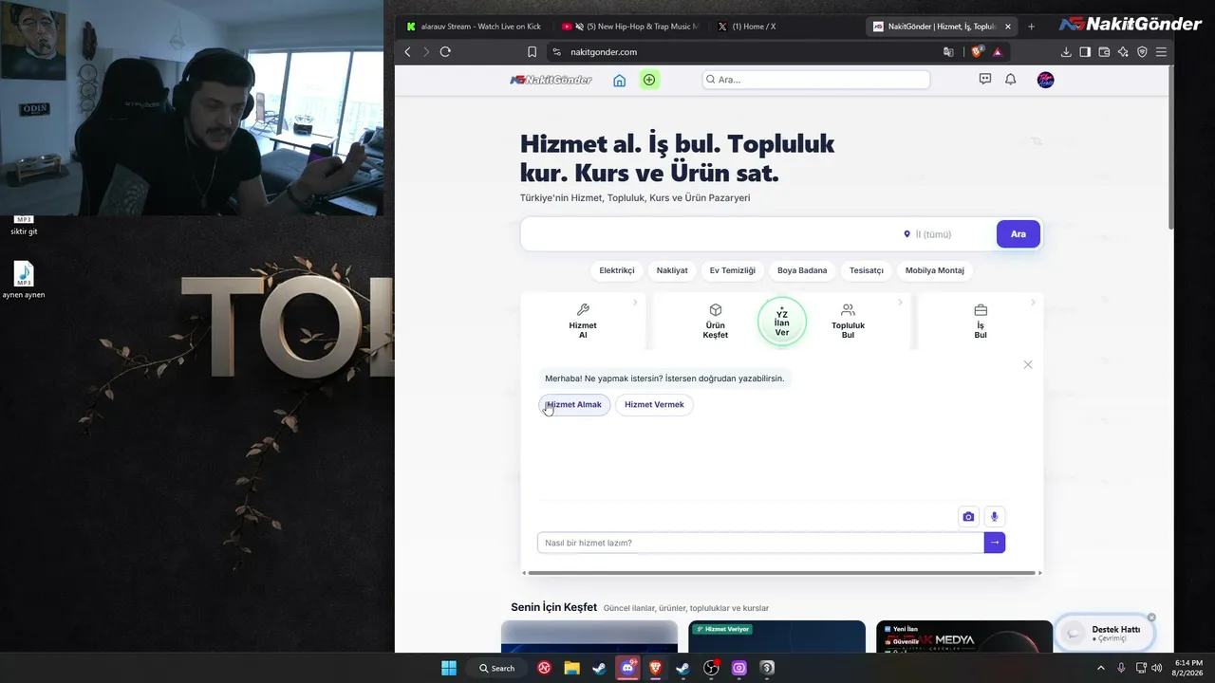Expand the arrow on the Topluluk Bul card
The width and height of the screenshot is (1215, 683).
point(900,303)
